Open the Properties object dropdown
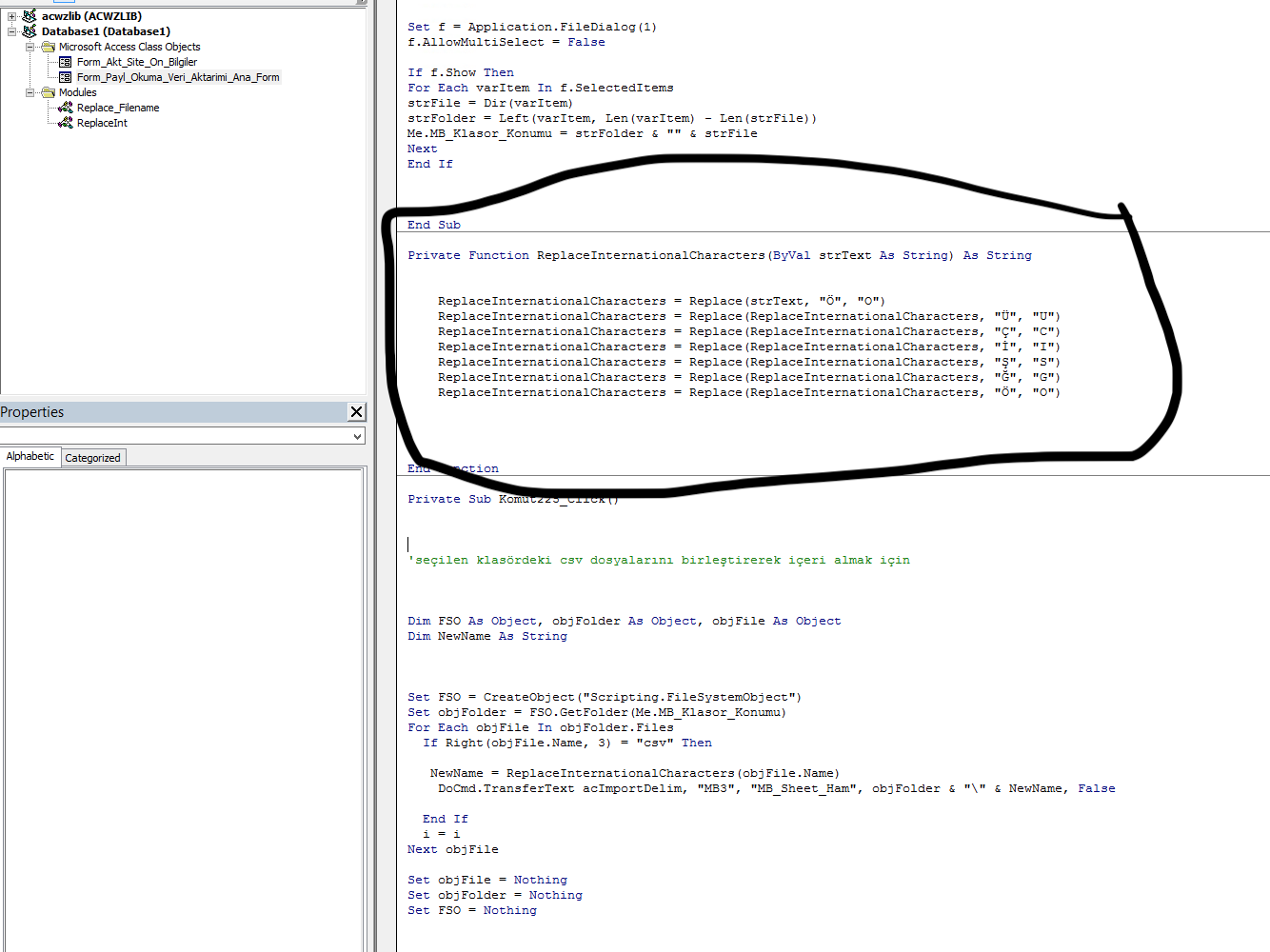This screenshot has height=952, width=1270. point(357,436)
